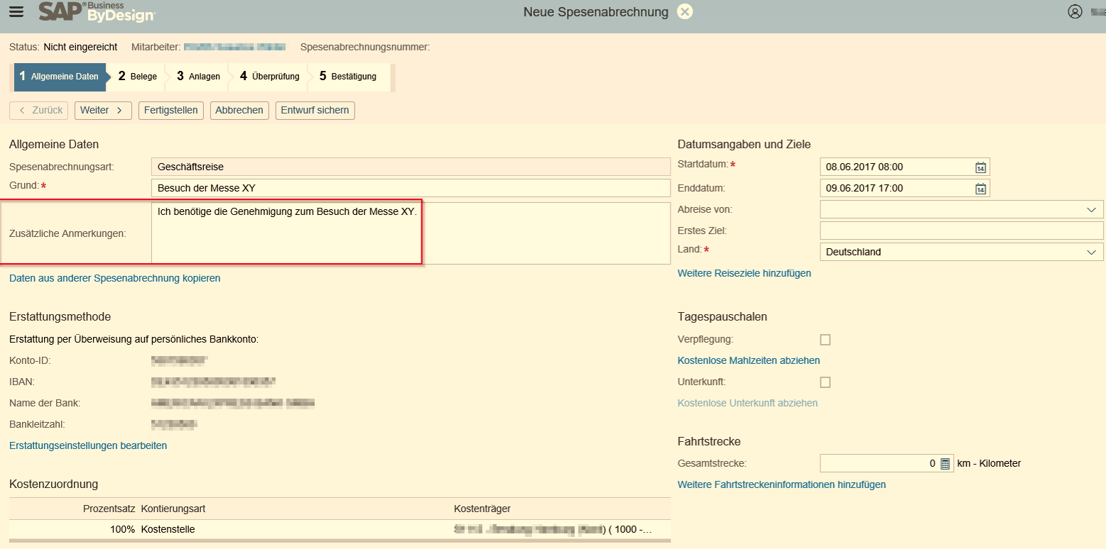Click Weitere Reiseziele hinzufügen link

(x=744, y=273)
